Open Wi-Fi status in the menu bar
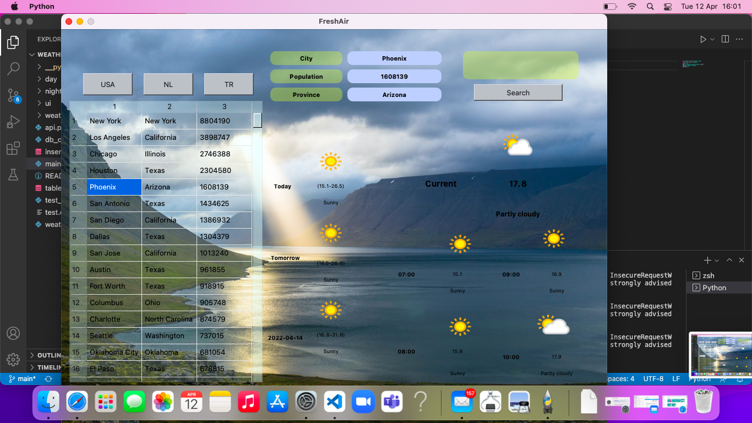Image resolution: width=752 pixels, height=423 pixels. coord(632,7)
